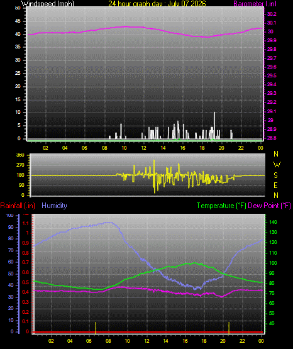Click the 22 hour tick on the bottom graph

pos(242,341)
